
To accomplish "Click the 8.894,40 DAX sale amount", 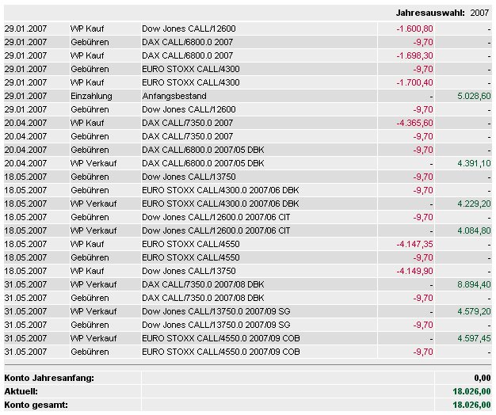I will (474, 284).
